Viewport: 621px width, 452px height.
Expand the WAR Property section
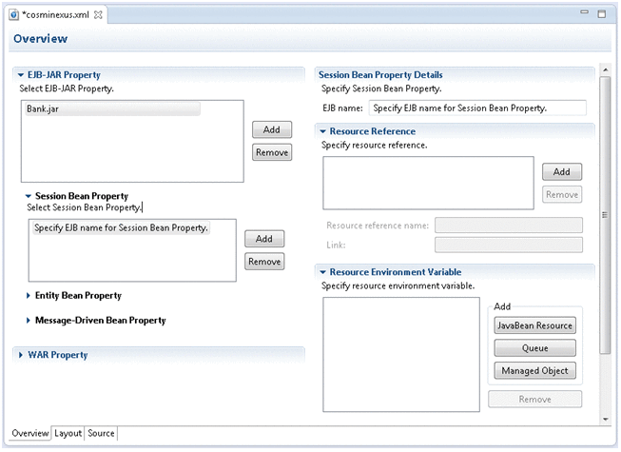(x=21, y=355)
